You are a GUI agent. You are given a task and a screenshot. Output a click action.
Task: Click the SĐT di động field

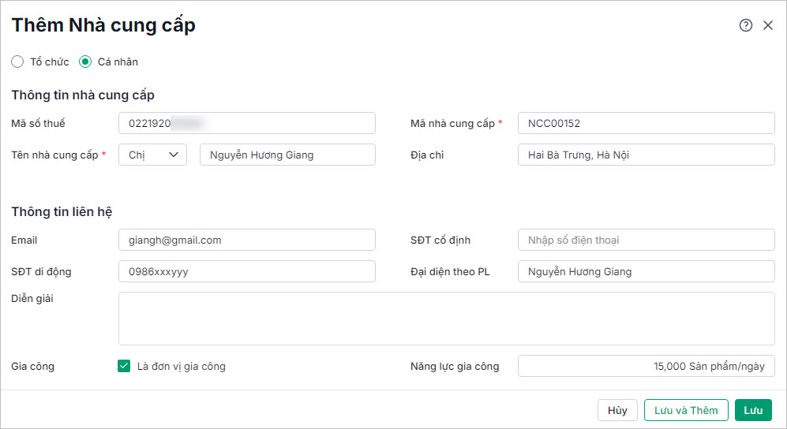(246, 271)
